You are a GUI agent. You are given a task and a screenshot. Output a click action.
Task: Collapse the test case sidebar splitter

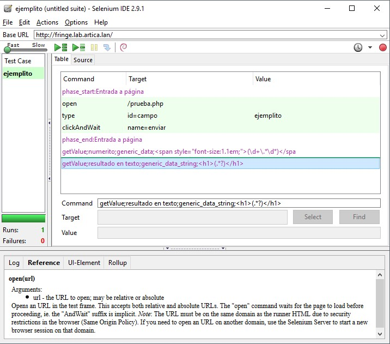(50, 150)
